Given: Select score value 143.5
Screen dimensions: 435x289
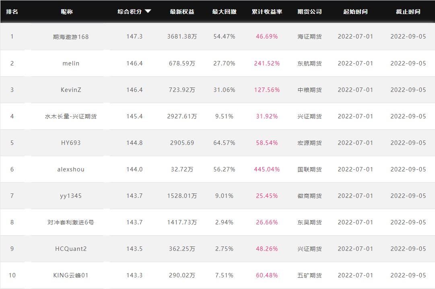Looking at the screenshot, I should (x=134, y=249).
